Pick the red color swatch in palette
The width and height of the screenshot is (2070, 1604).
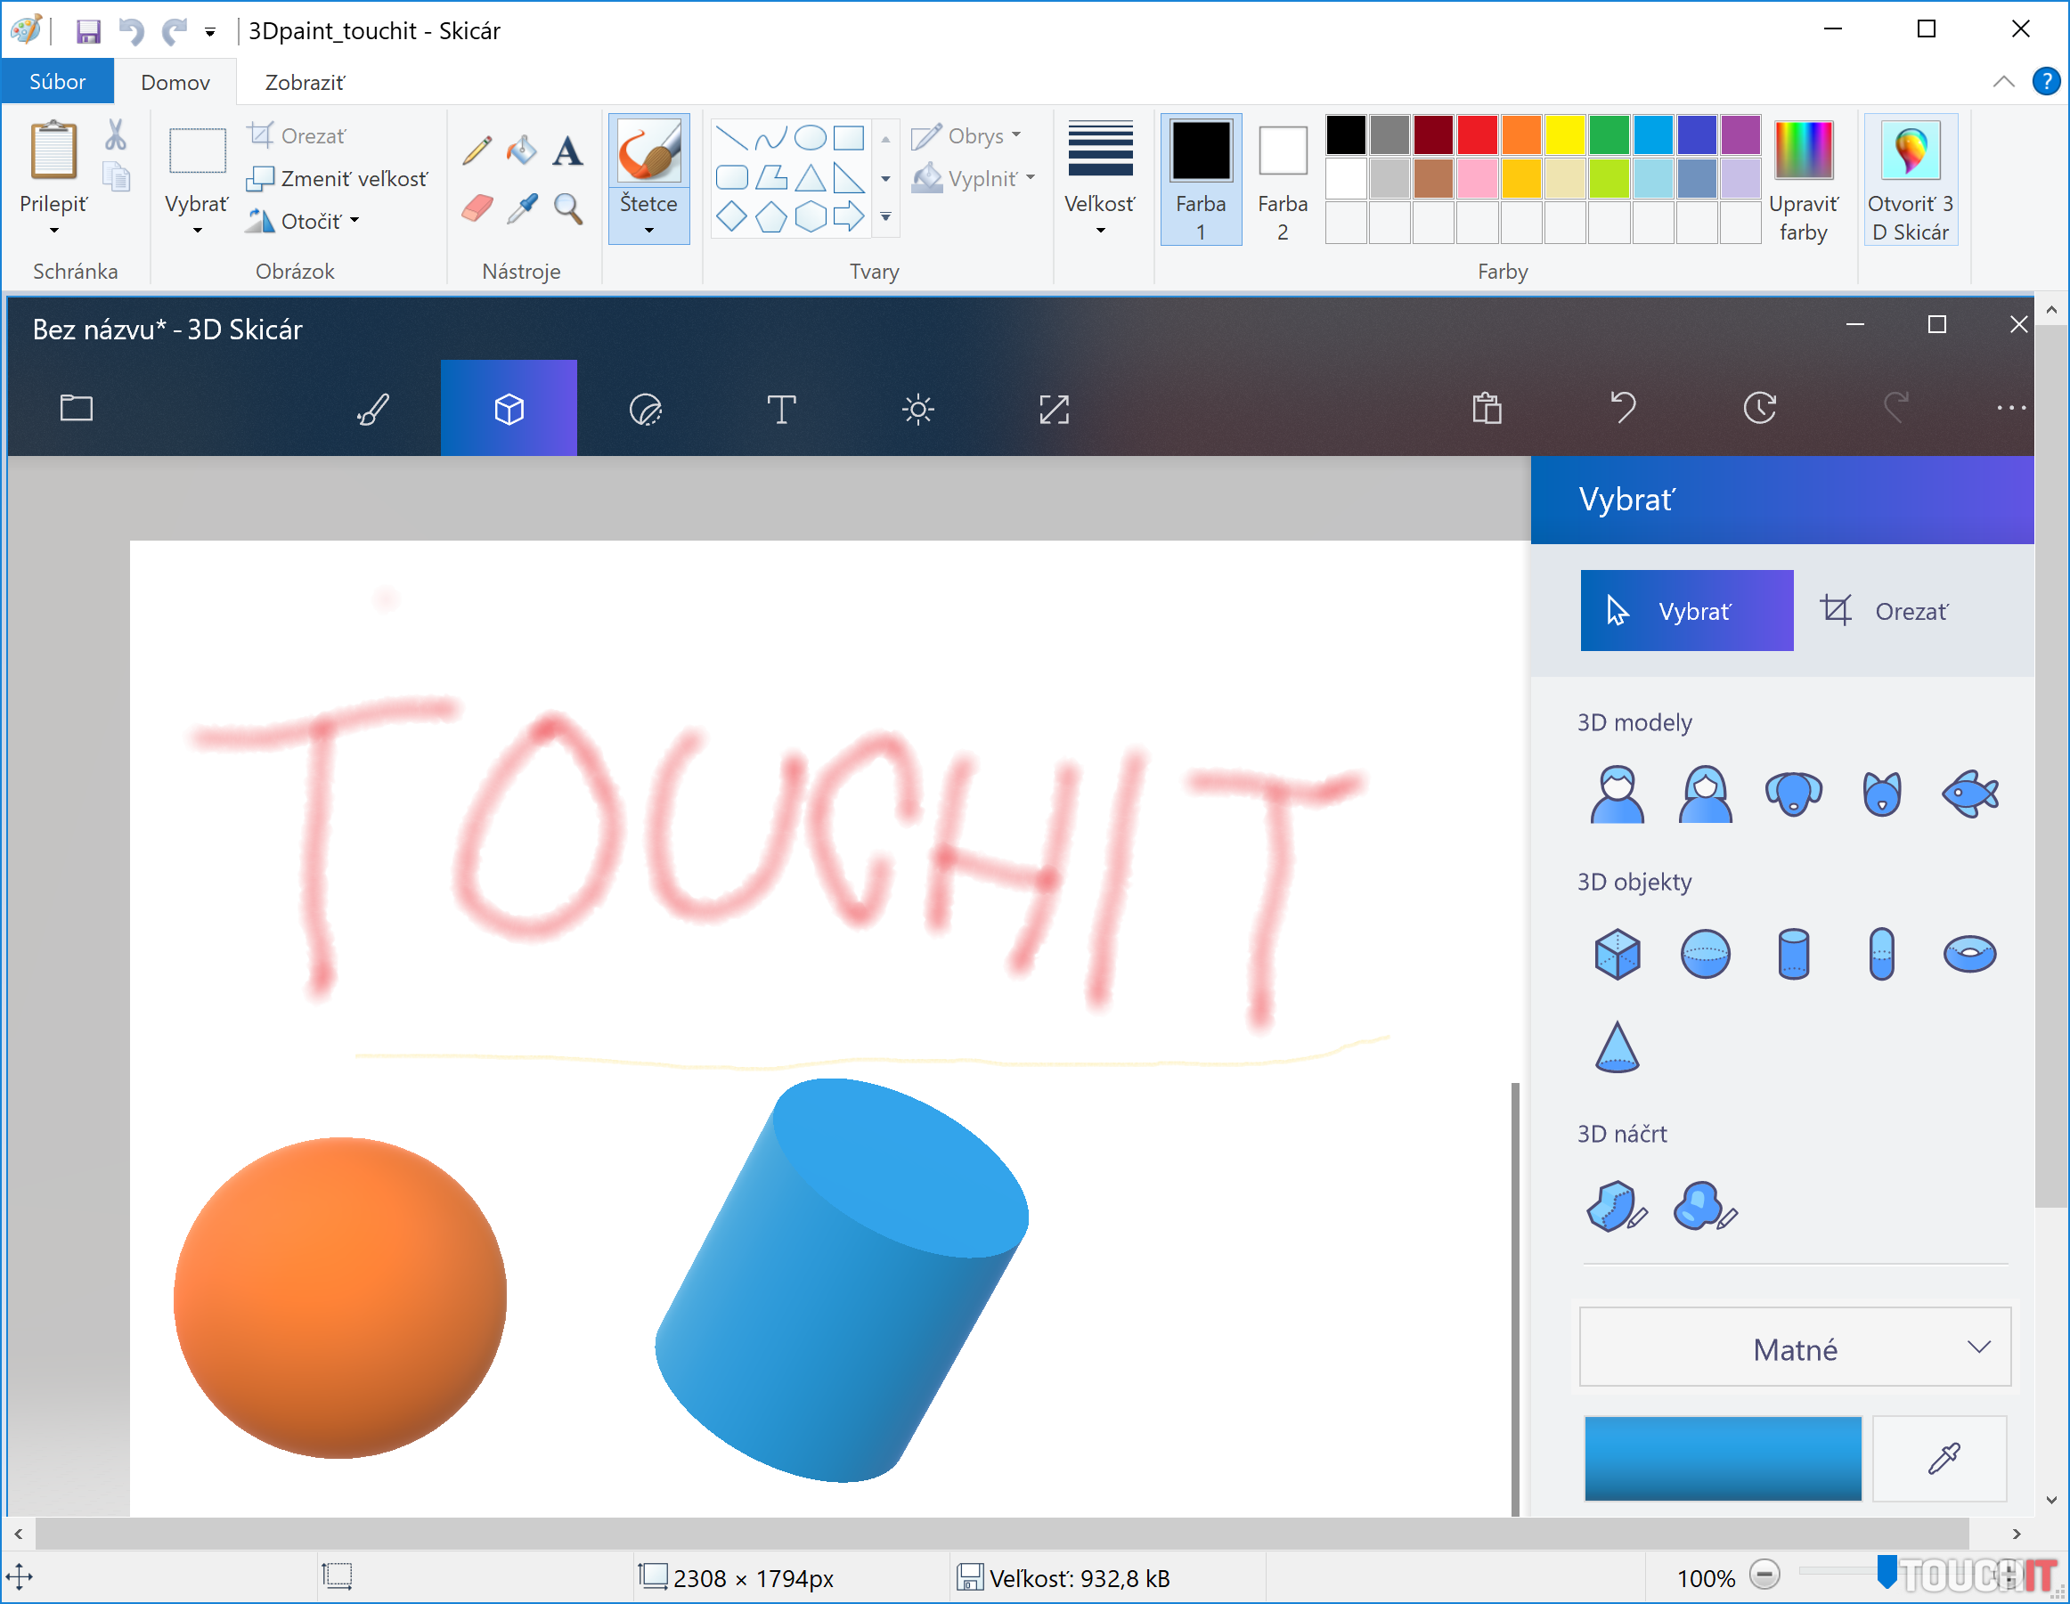[x=1477, y=135]
